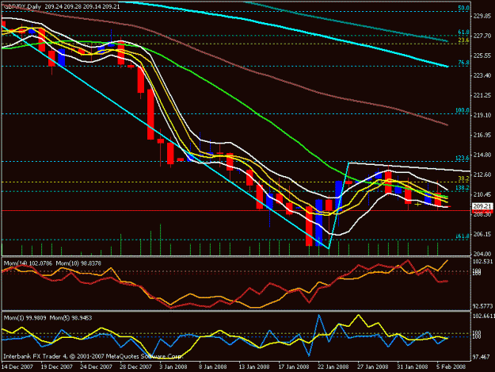Screen dimensions: 495x372
Task: Click the 102.6611 momentum scale value
Action: click(x=483, y=316)
